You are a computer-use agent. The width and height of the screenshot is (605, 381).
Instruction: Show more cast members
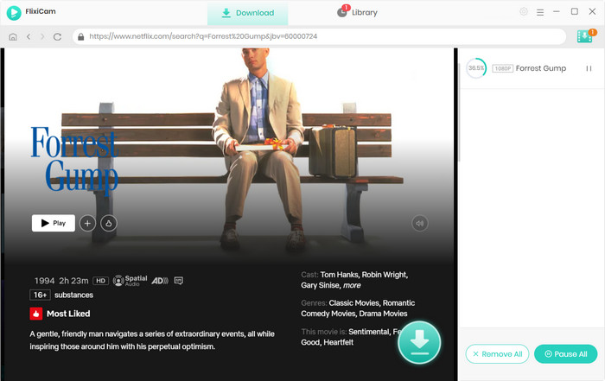coord(352,285)
